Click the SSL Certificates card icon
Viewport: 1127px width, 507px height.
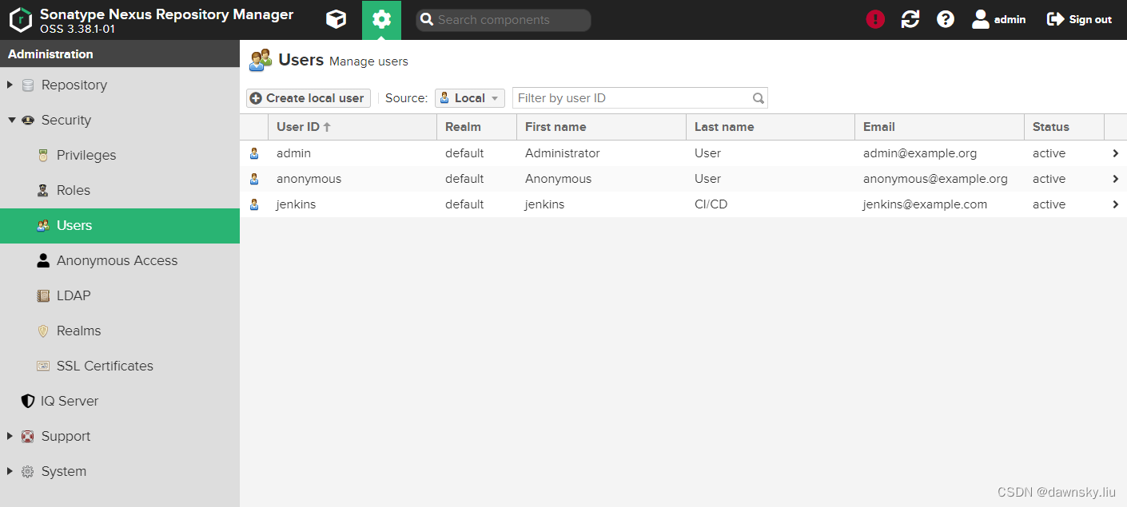coord(43,366)
